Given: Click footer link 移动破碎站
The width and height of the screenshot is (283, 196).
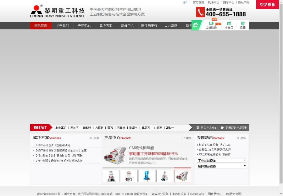Looking at the screenshot, I should [x=197, y=194].
